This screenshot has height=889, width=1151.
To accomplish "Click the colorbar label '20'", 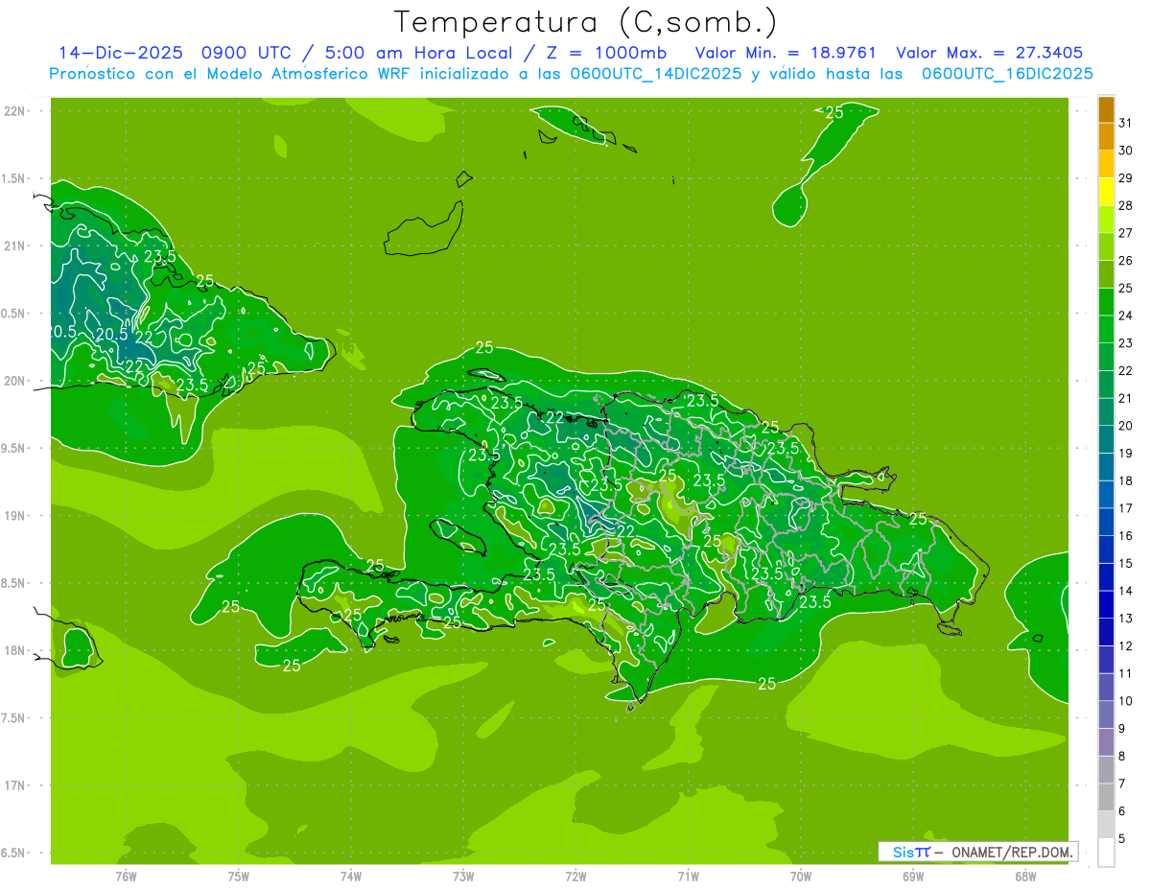I will click(1125, 425).
